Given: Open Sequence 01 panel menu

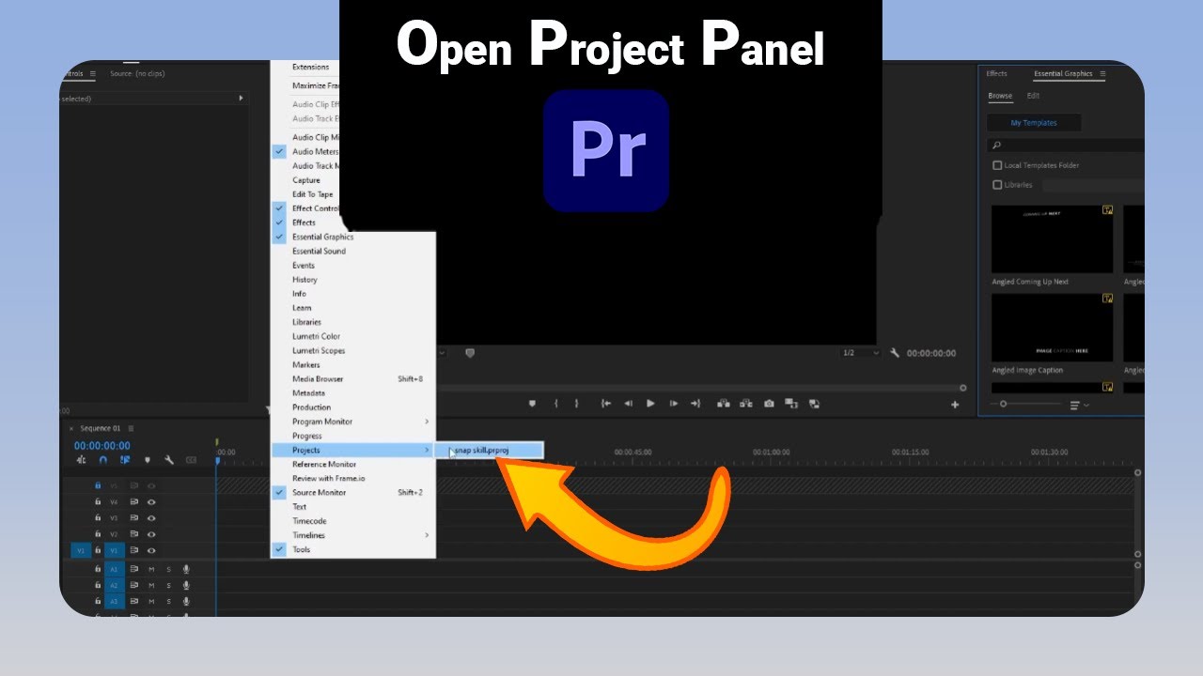Looking at the screenshot, I should tap(131, 428).
